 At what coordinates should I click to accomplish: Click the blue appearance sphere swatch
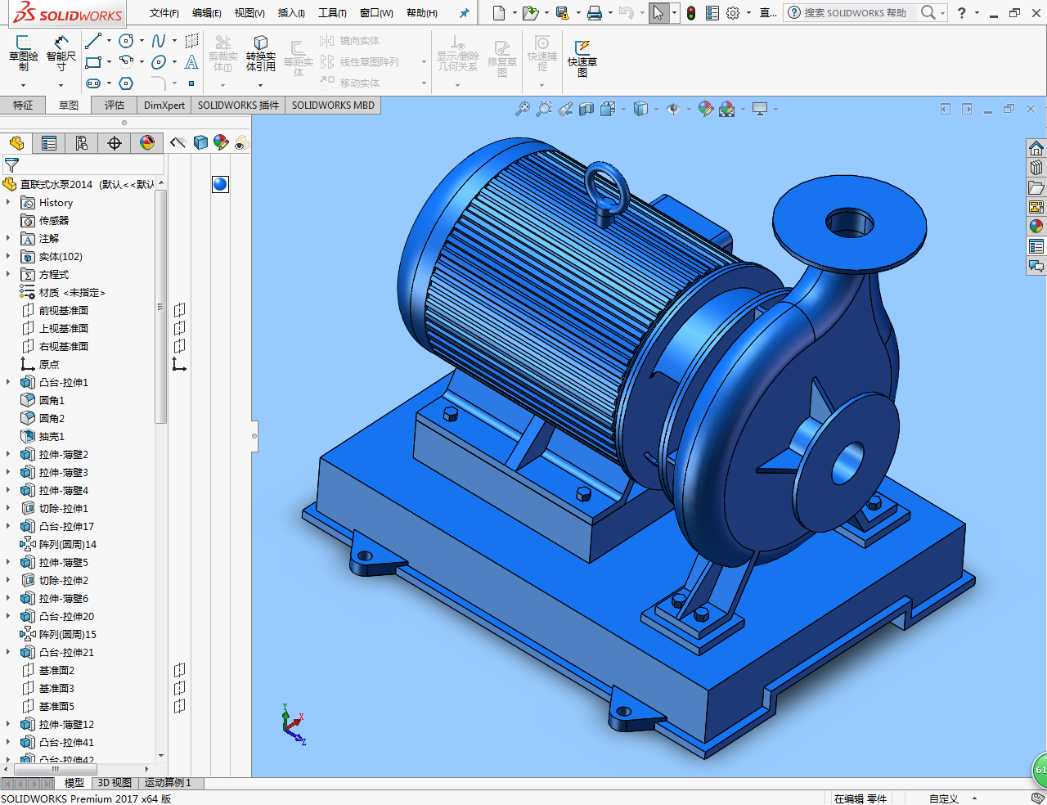tap(220, 184)
